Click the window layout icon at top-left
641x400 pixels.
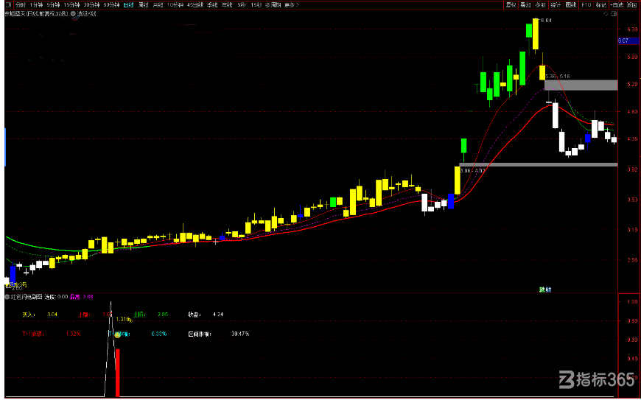[8, 5]
